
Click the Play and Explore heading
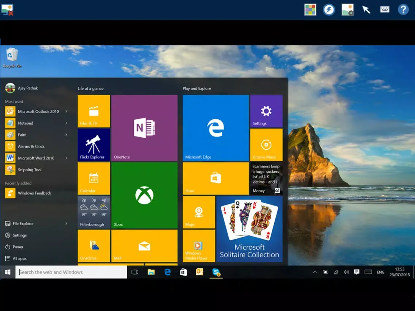click(x=197, y=88)
